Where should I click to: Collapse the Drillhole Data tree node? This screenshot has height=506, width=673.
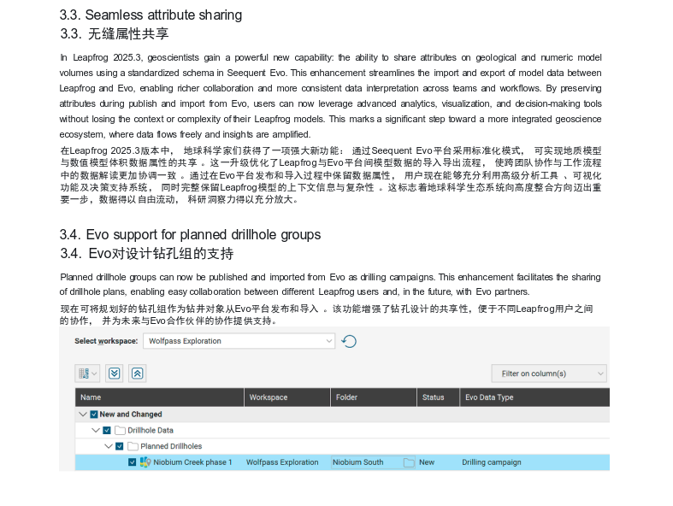pyautogui.click(x=96, y=431)
